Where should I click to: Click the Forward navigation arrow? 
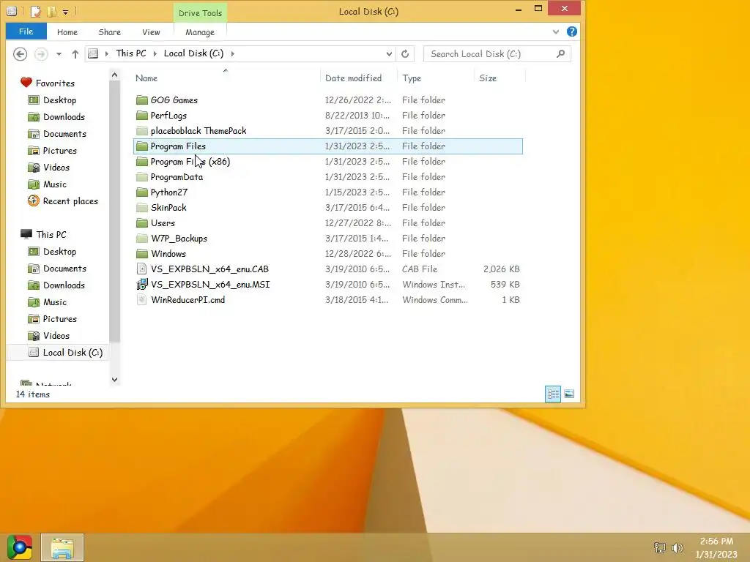tap(41, 54)
